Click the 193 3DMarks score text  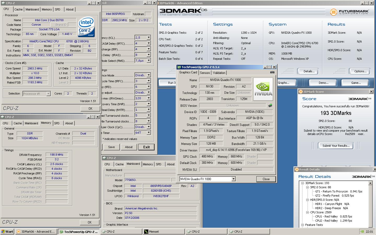[x=336, y=113]
